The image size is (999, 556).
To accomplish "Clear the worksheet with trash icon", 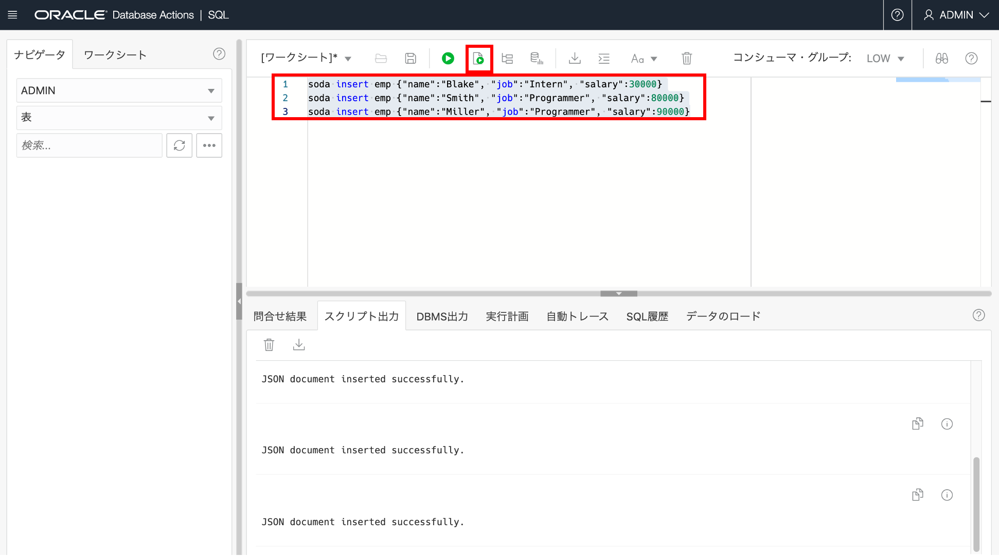I will pyautogui.click(x=687, y=59).
